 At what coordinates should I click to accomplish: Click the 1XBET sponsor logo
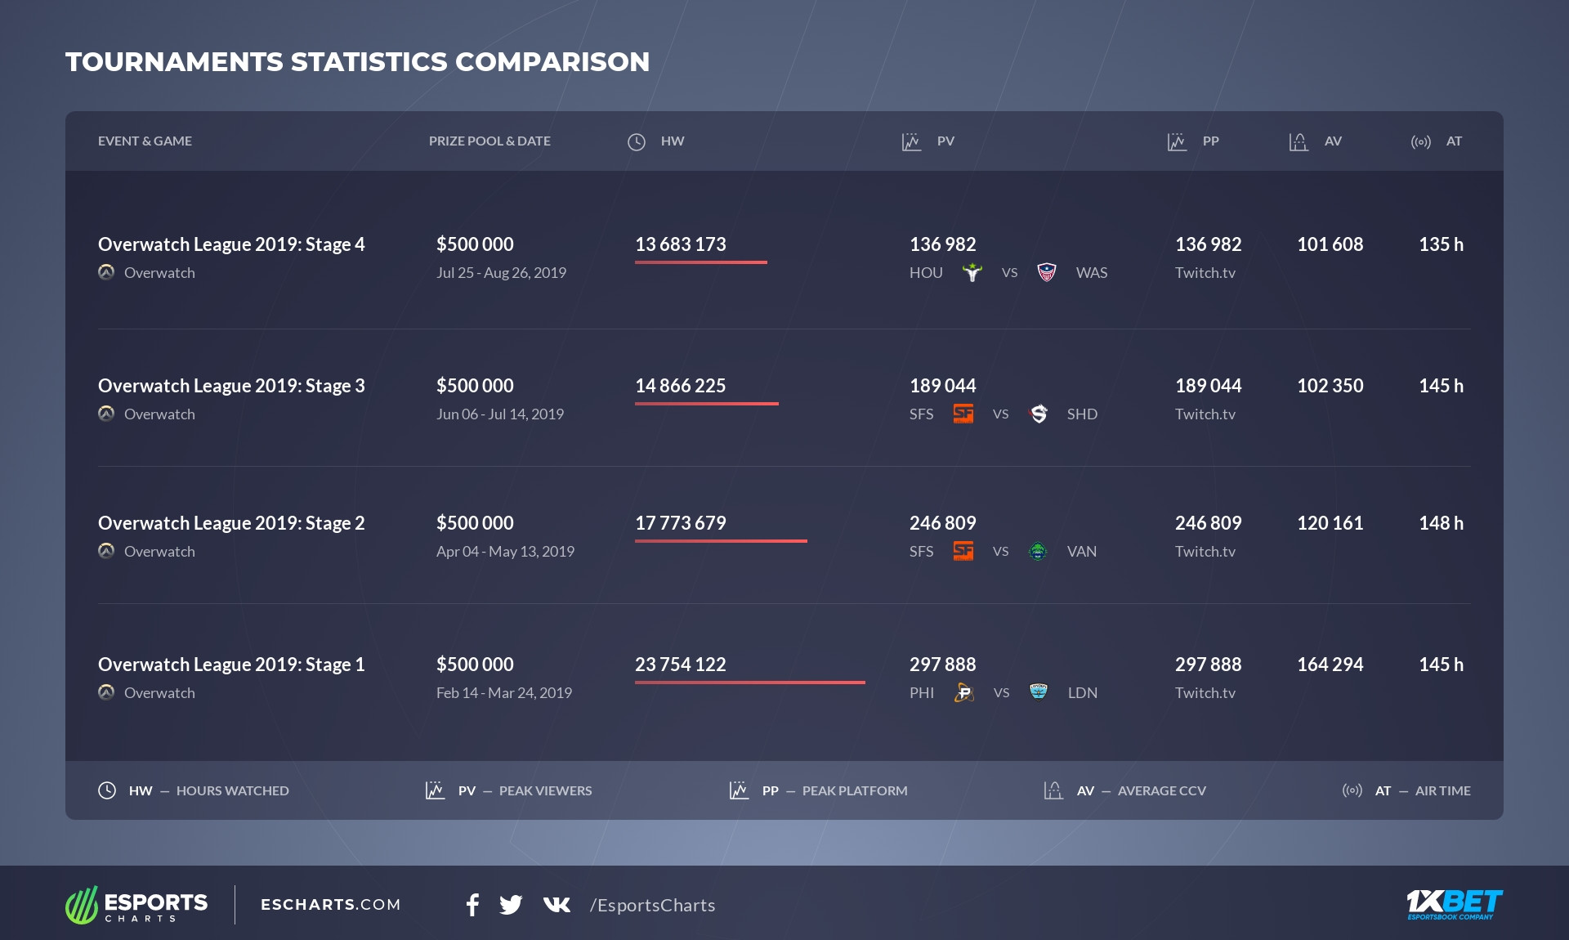pos(1454,904)
